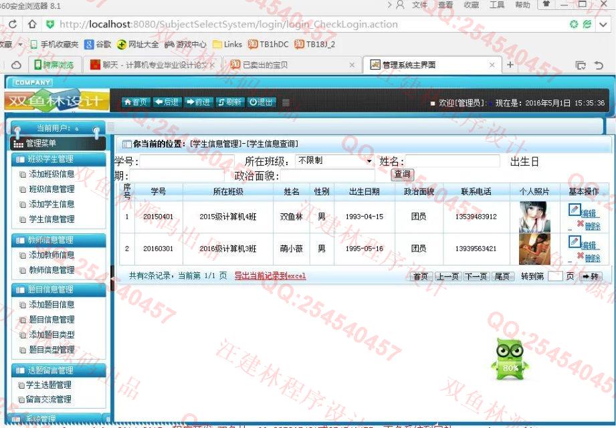This screenshot has width=616, height=428.
Task: Open 添加题目类型 in sidebar
Action: (52, 334)
